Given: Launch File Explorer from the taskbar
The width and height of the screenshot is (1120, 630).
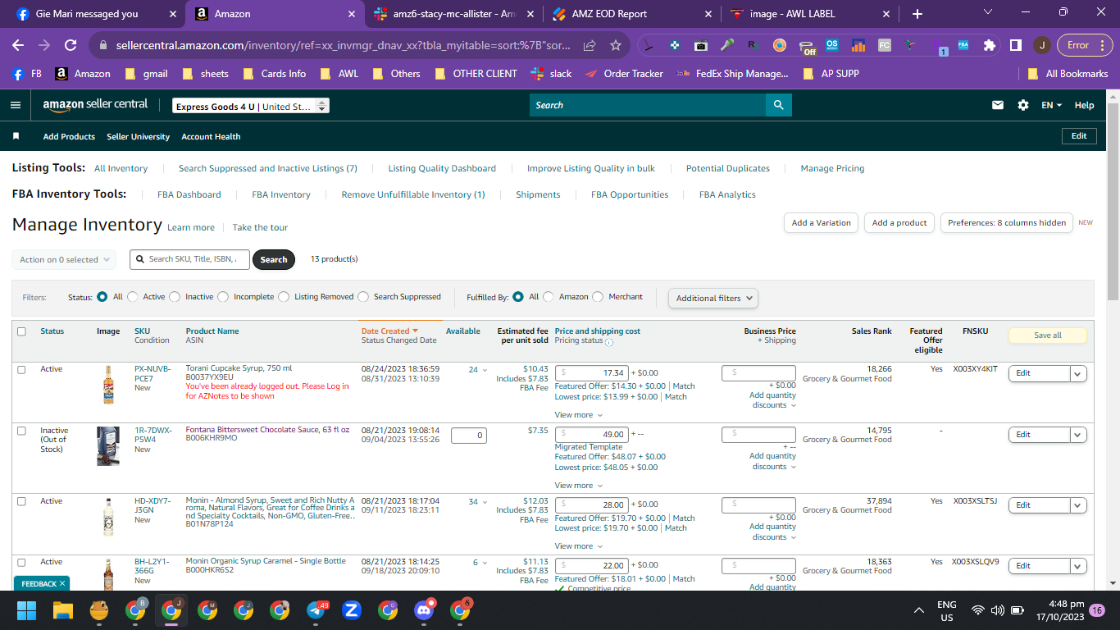Looking at the screenshot, I should click(63, 610).
